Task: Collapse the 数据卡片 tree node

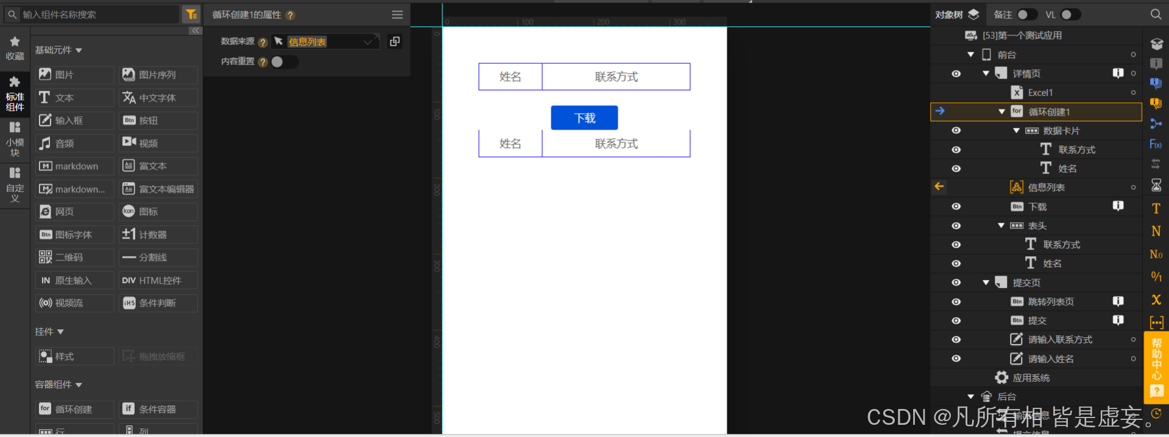Action: tap(1016, 130)
